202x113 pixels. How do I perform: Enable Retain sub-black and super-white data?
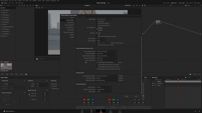tap(97, 36)
